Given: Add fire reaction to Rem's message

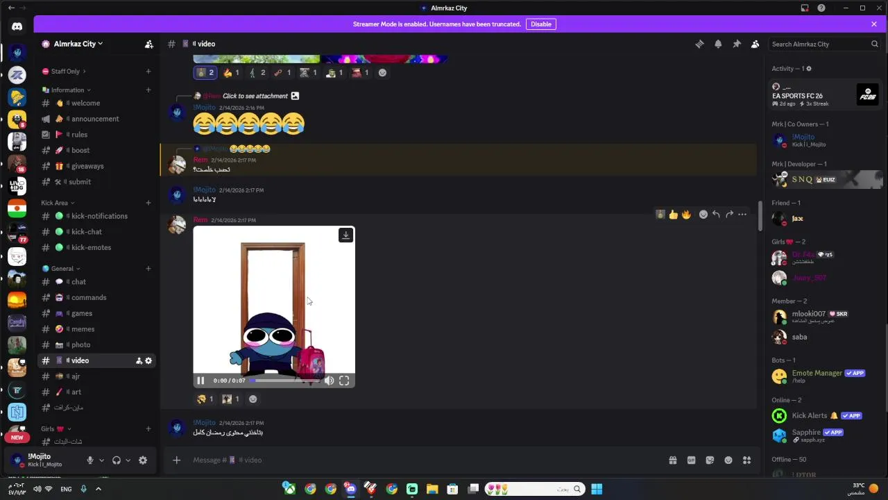Looking at the screenshot, I should (x=686, y=215).
